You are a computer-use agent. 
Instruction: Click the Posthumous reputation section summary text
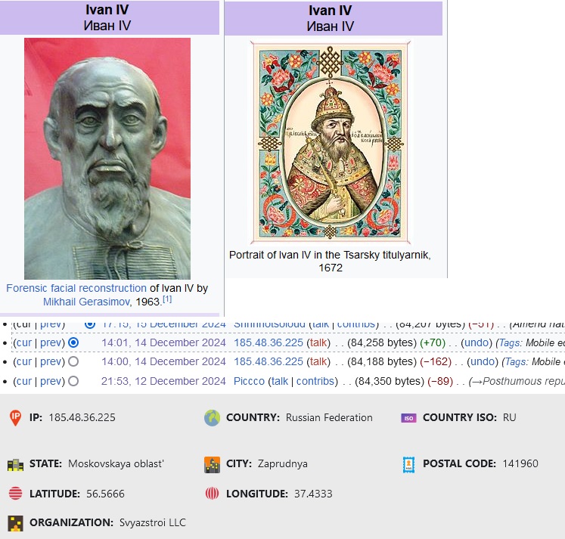pyautogui.click(x=517, y=381)
